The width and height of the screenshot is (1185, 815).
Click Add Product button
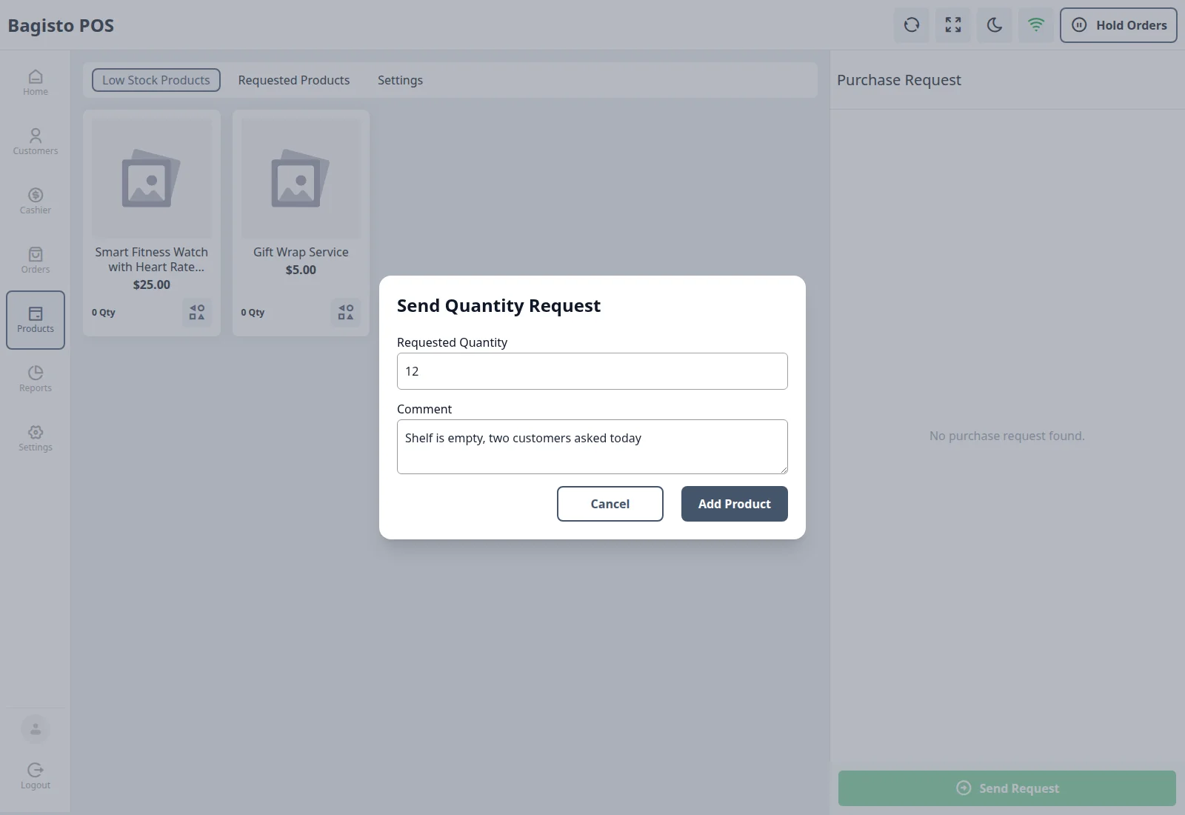735,504
